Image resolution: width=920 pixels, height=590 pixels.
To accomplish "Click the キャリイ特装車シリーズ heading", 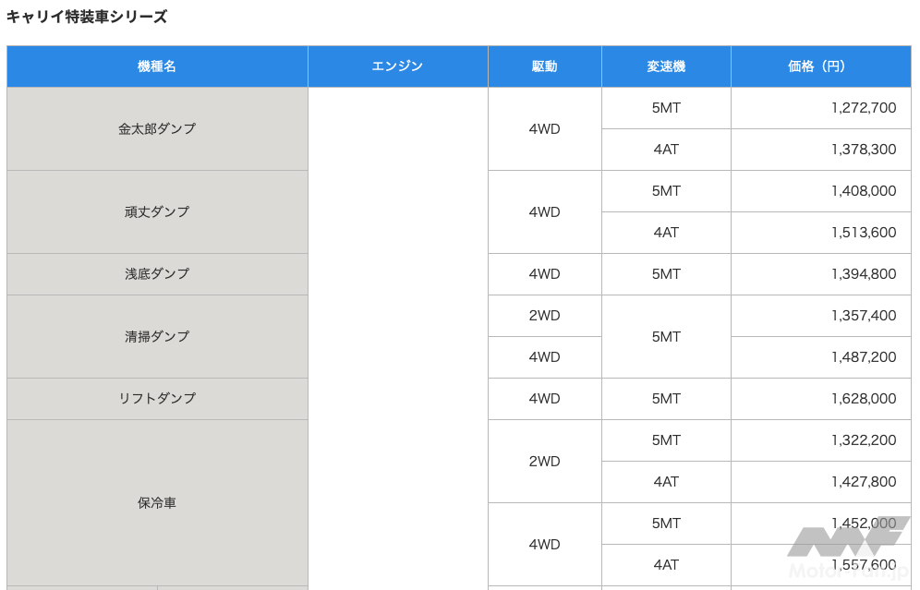I will 87,17.
